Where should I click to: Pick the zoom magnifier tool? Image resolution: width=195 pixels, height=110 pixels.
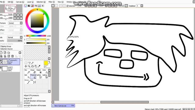pos(29,66)
